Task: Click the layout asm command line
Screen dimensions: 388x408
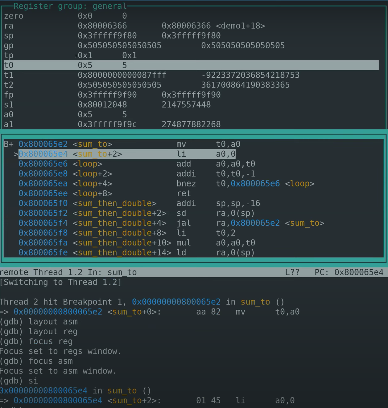Action: 39,322
